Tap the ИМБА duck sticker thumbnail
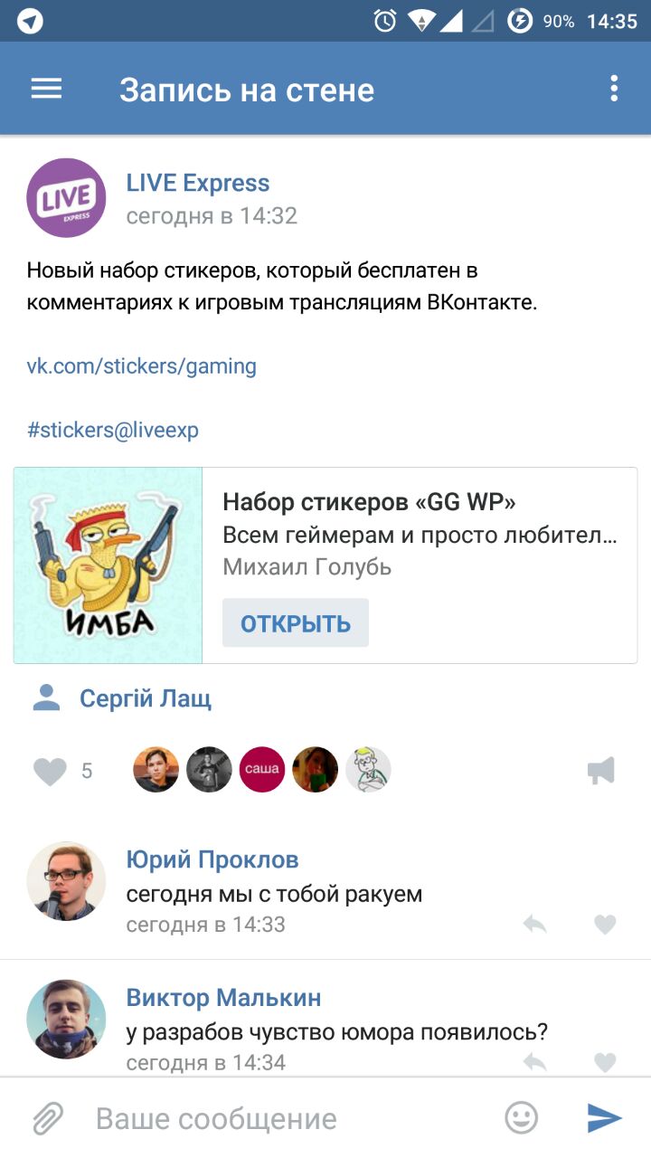651x1158 pixels. tap(108, 565)
